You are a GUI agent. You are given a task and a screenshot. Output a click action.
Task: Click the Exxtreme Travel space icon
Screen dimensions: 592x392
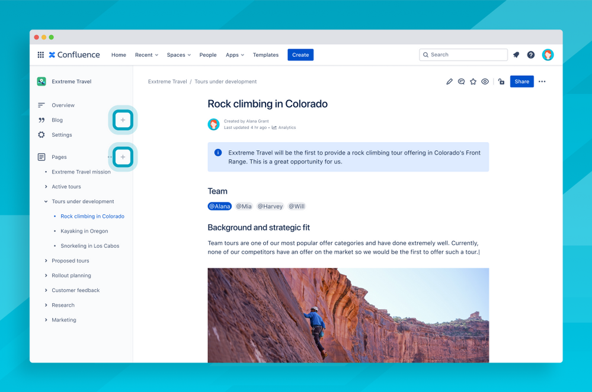click(x=41, y=82)
